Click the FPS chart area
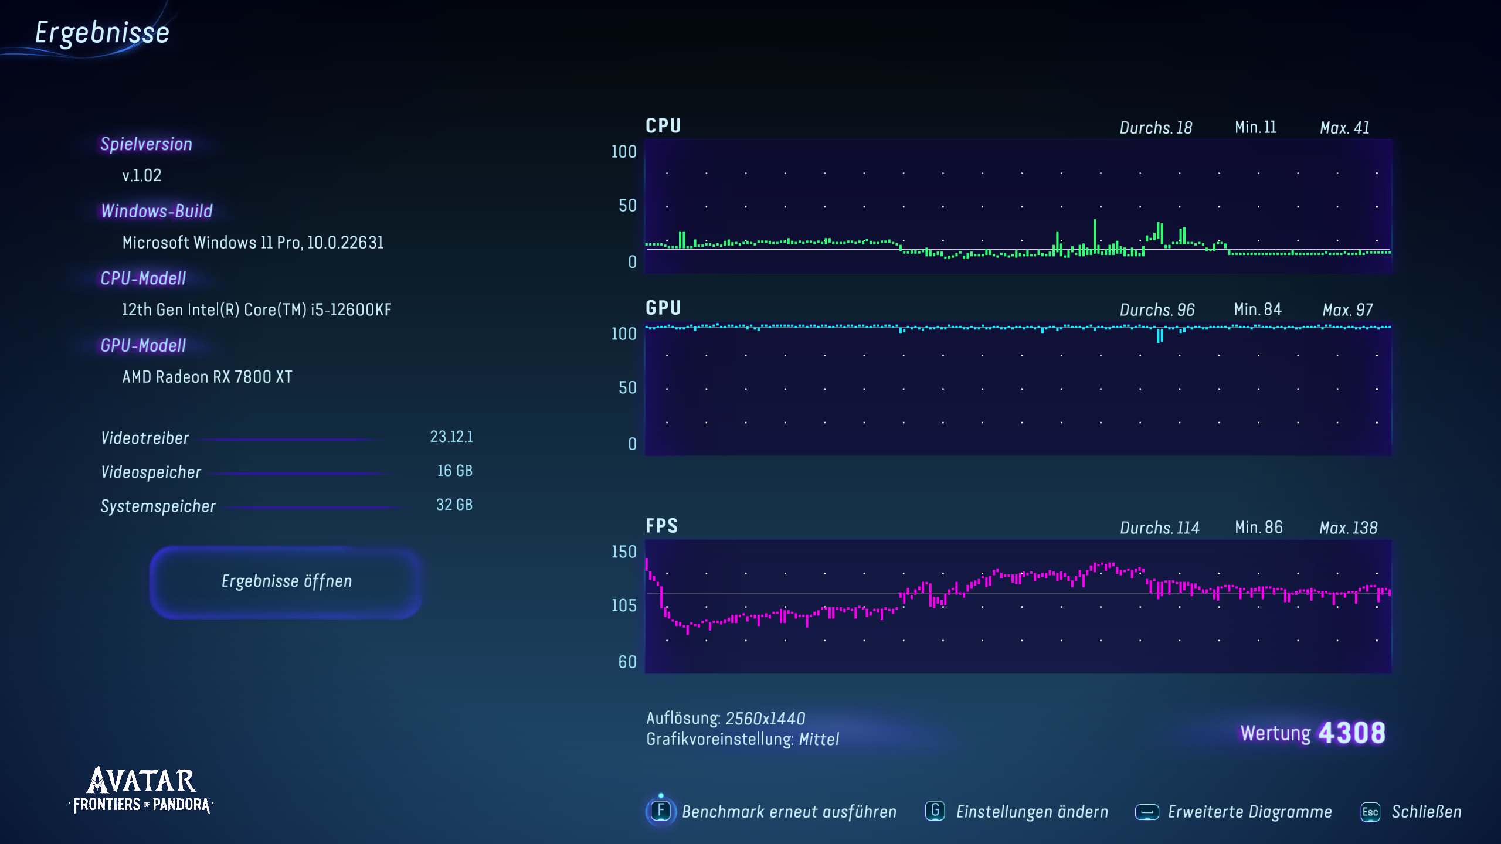Screen dimensions: 1501x844 pyautogui.click(x=1018, y=607)
